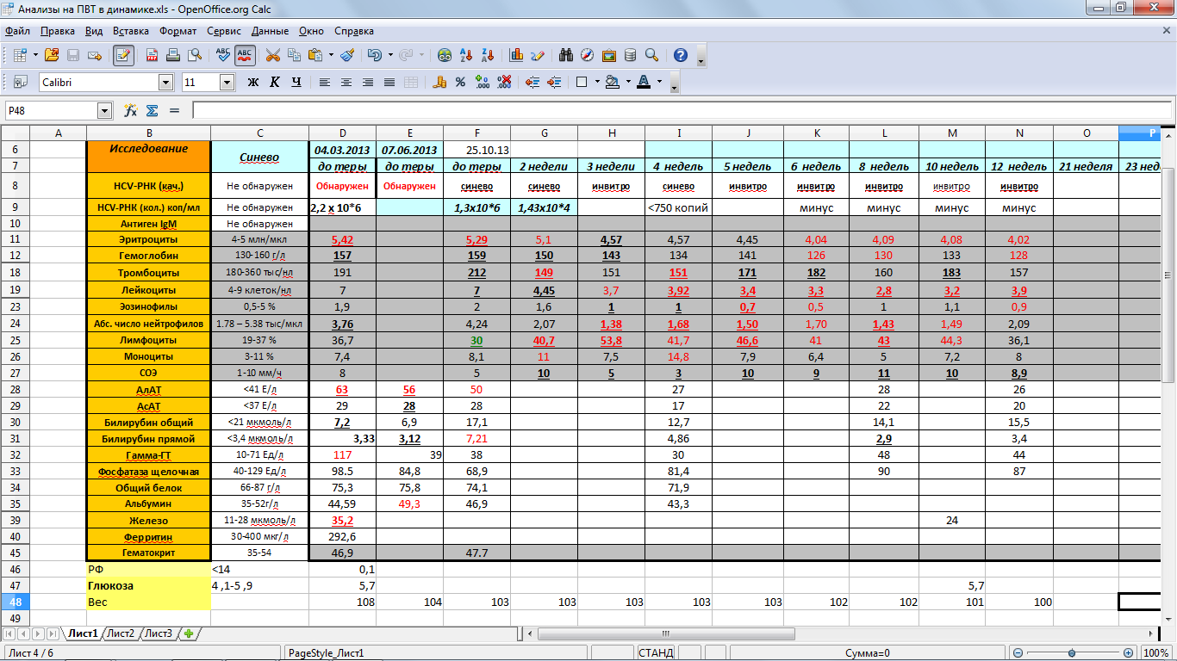The image size is (1177, 661).
Task: Open the Данные menu
Action: coord(270,31)
